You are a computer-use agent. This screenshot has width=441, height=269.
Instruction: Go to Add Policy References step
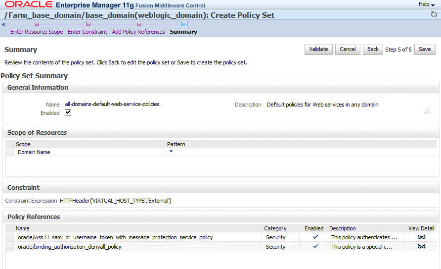tap(138, 32)
